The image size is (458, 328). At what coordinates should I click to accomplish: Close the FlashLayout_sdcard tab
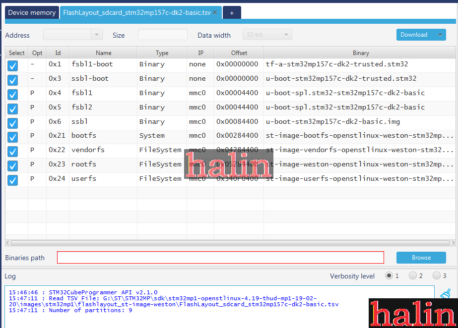click(215, 12)
